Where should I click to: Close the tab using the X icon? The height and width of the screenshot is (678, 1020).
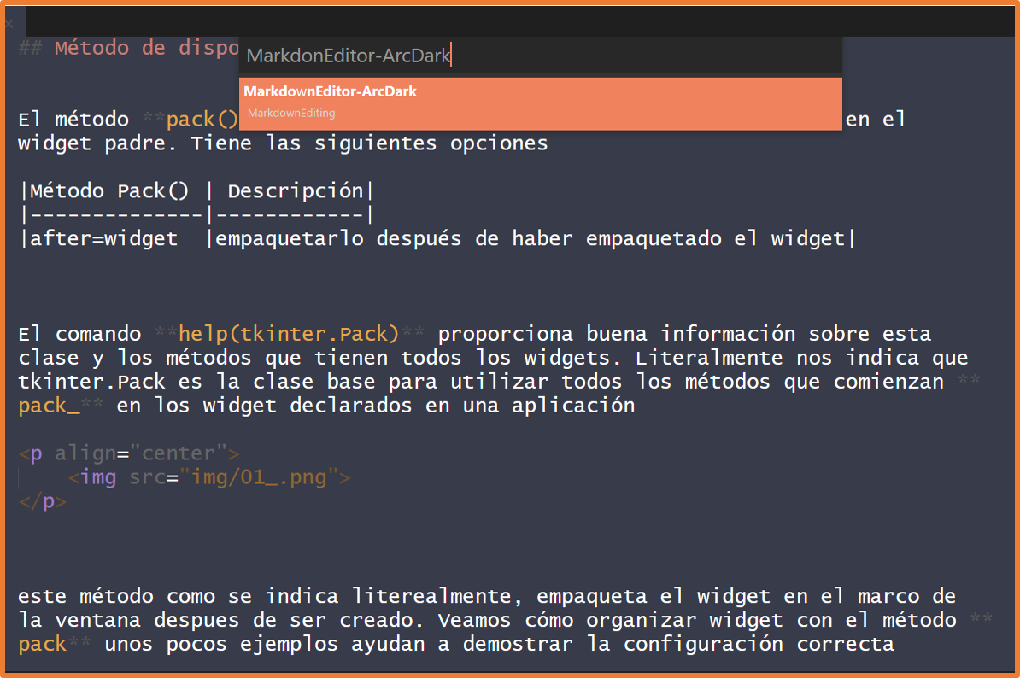[x=9, y=25]
